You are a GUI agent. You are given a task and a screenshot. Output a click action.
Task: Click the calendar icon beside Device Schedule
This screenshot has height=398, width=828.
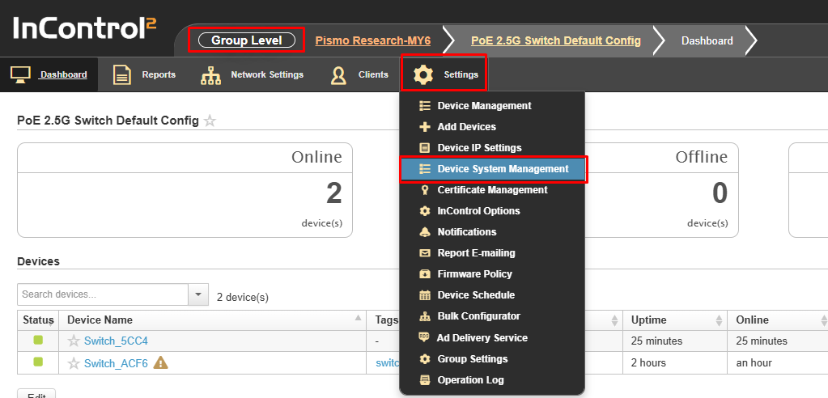point(425,295)
